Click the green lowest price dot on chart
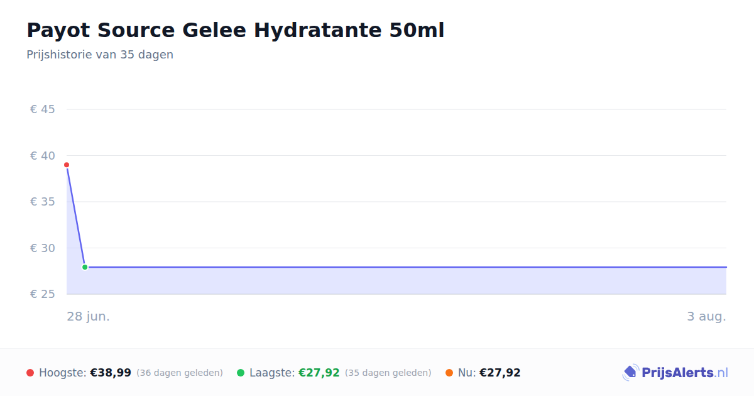The height and width of the screenshot is (396, 754). pyautogui.click(x=85, y=267)
